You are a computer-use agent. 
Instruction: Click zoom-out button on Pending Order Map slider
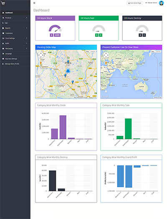[x=41, y=92]
